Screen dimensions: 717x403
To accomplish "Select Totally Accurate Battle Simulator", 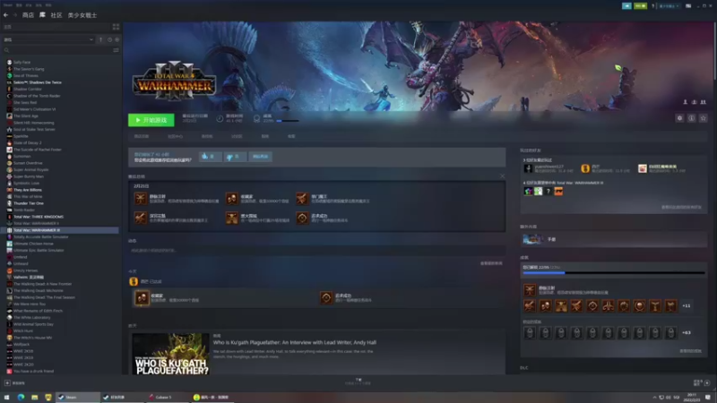I will [40, 236].
